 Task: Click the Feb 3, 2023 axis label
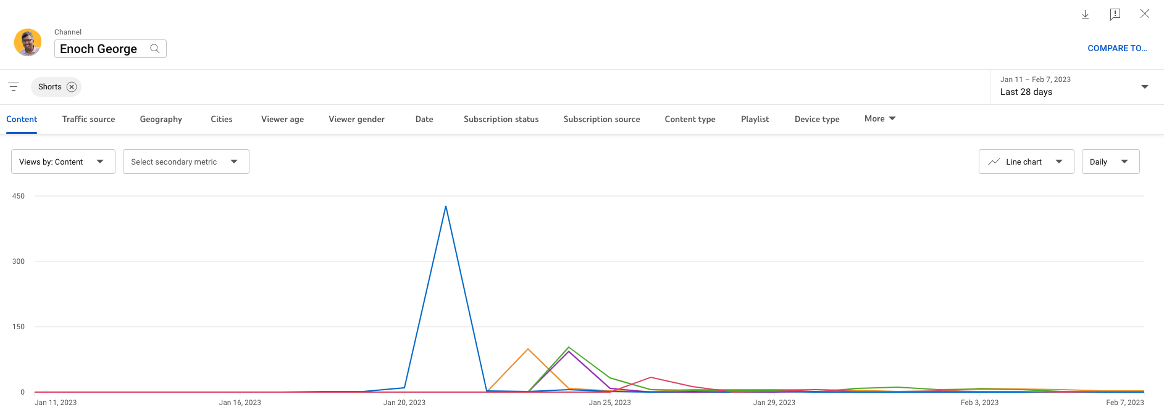click(979, 403)
